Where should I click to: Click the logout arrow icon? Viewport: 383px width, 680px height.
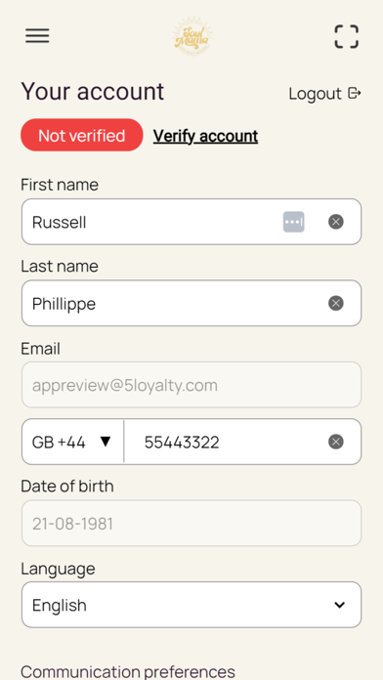(355, 93)
